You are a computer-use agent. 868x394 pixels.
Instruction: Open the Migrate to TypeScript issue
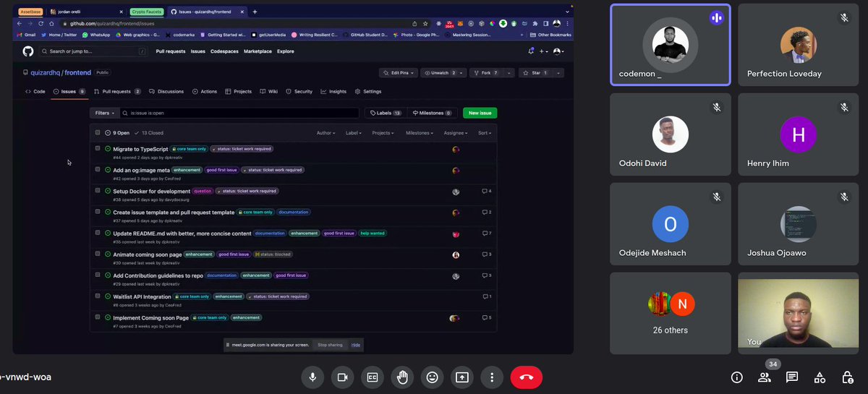140,149
